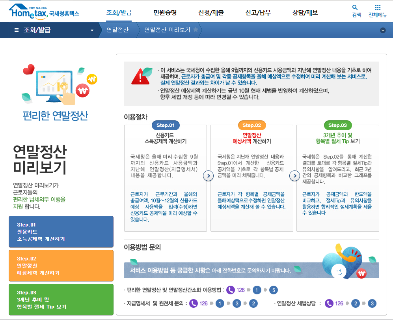Click number 3 circle in 지급명세서 row

(x=237, y=303)
